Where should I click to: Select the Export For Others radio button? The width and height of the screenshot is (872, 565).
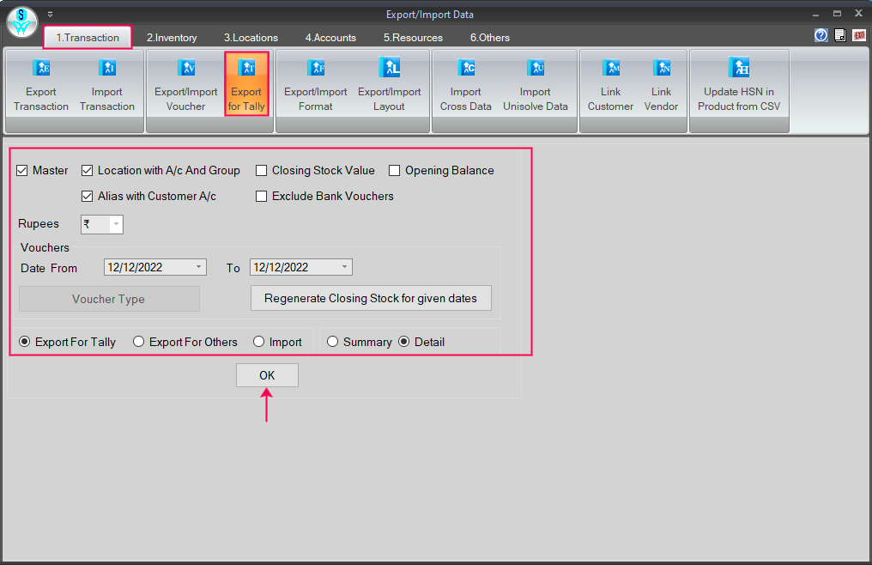click(138, 342)
